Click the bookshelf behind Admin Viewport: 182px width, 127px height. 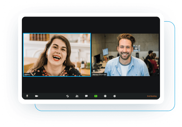(40, 37)
